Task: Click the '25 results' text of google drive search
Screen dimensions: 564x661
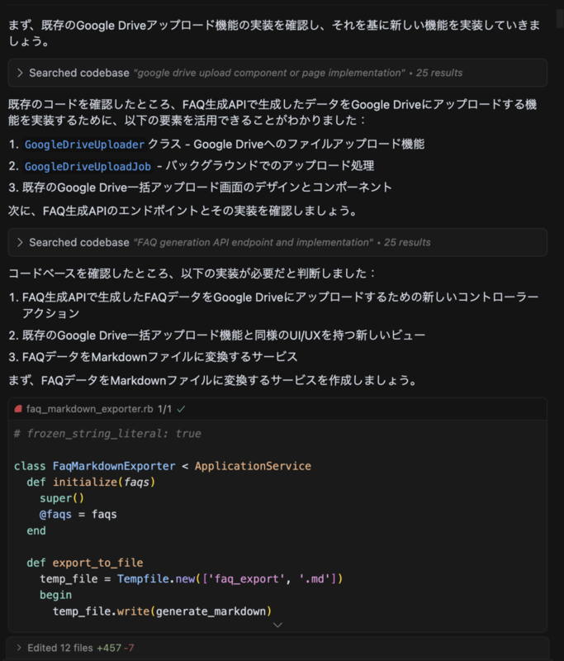Action: point(439,73)
